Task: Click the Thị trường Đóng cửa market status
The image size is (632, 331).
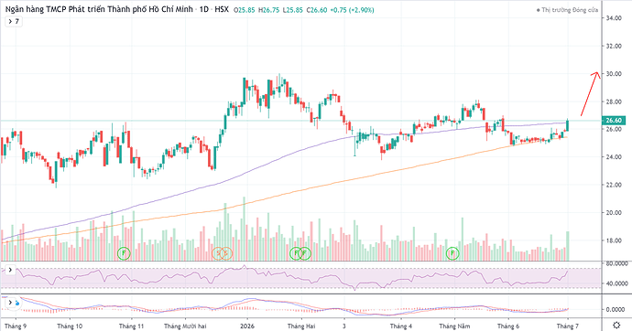Action: [x=567, y=10]
